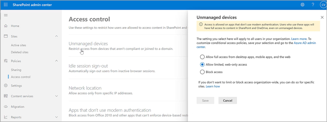Viewport: 327px width, 122px height.
Task: Select Allow full access radio button
Action: point(202,57)
